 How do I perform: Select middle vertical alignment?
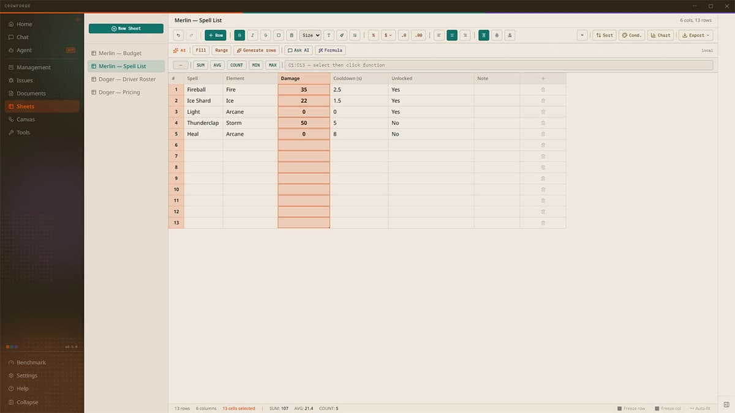(x=497, y=35)
